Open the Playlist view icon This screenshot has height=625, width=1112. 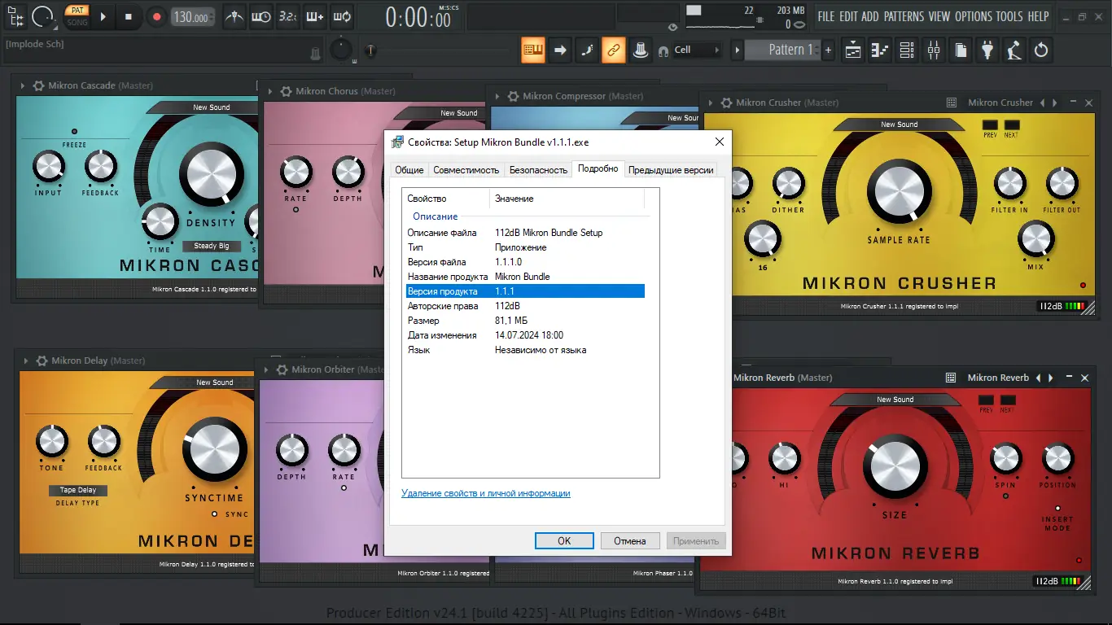pyautogui.click(x=853, y=50)
